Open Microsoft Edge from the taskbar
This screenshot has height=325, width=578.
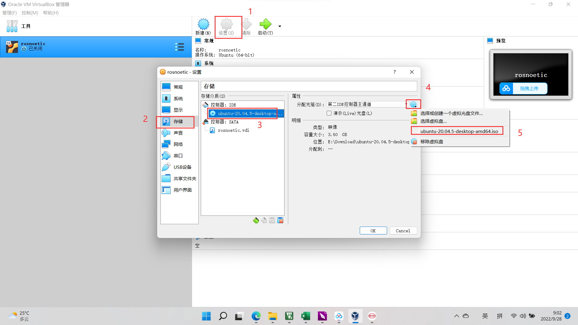click(x=256, y=316)
